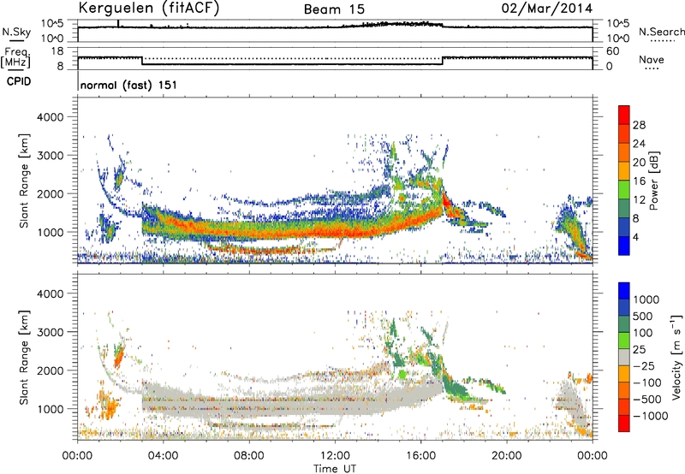The height and width of the screenshot is (474, 685).
Task: Click the gray segment of velocity colorbar
Action: pos(624,357)
